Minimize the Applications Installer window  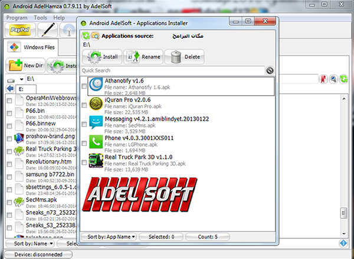click(236, 22)
